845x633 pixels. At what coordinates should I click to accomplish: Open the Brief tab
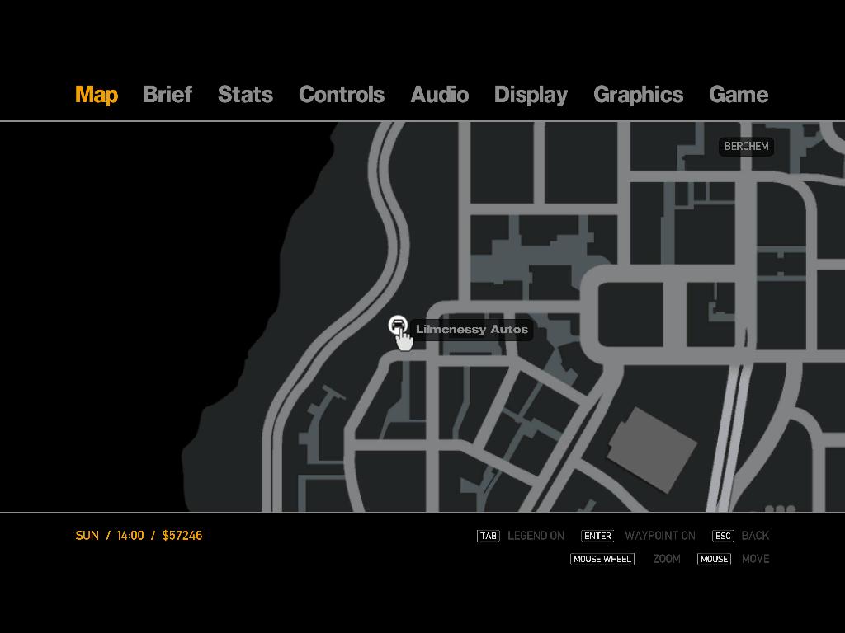(x=168, y=94)
